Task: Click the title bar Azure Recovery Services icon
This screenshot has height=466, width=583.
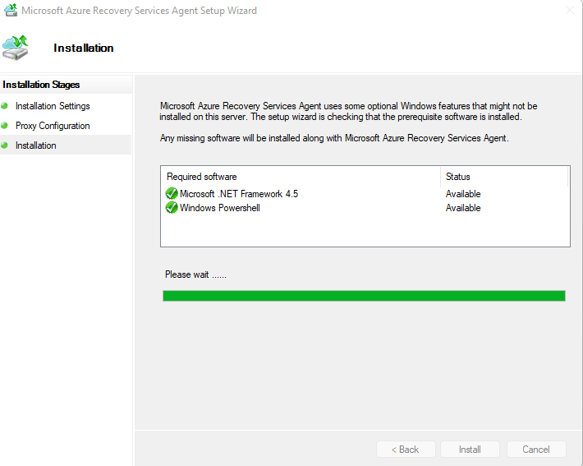Action: pos(11,10)
